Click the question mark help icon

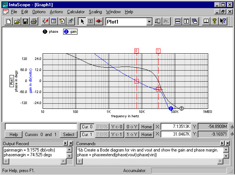tap(214, 21)
